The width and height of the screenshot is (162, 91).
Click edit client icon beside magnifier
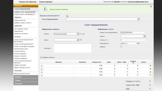pos(83,34)
